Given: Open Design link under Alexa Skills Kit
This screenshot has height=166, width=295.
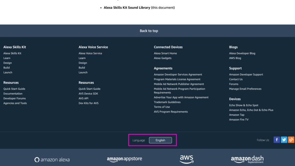Looking at the screenshot, I should click(7, 63).
